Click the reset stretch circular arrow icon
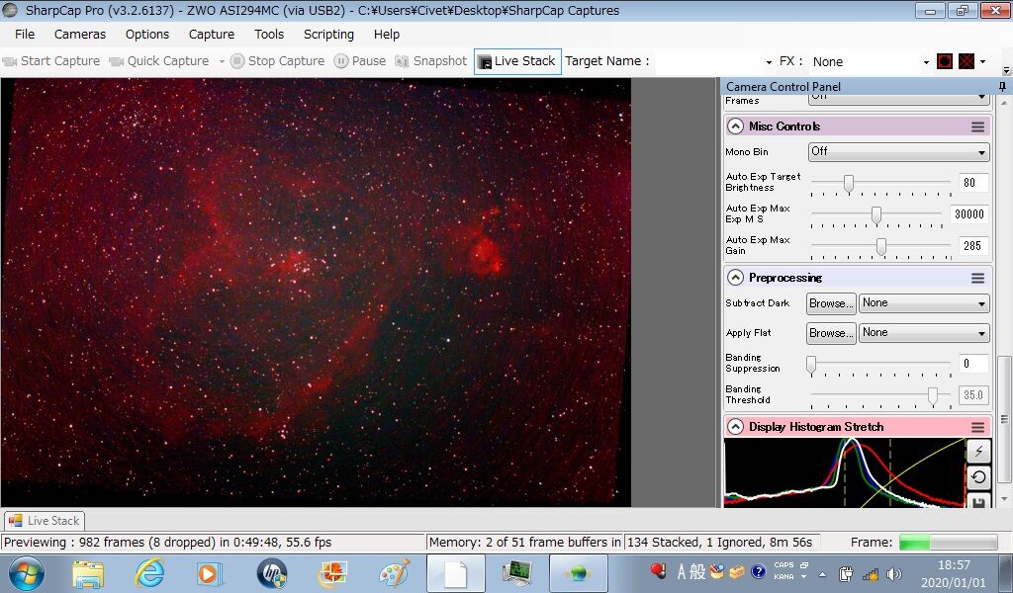Image resolution: width=1013 pixels, height=593 pixels. coord(978,477)
